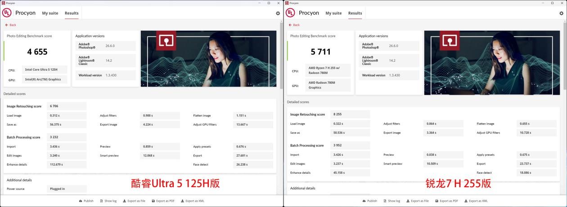
Task: Click Save as value 50.536 s
Action: (x=350, y=133)
